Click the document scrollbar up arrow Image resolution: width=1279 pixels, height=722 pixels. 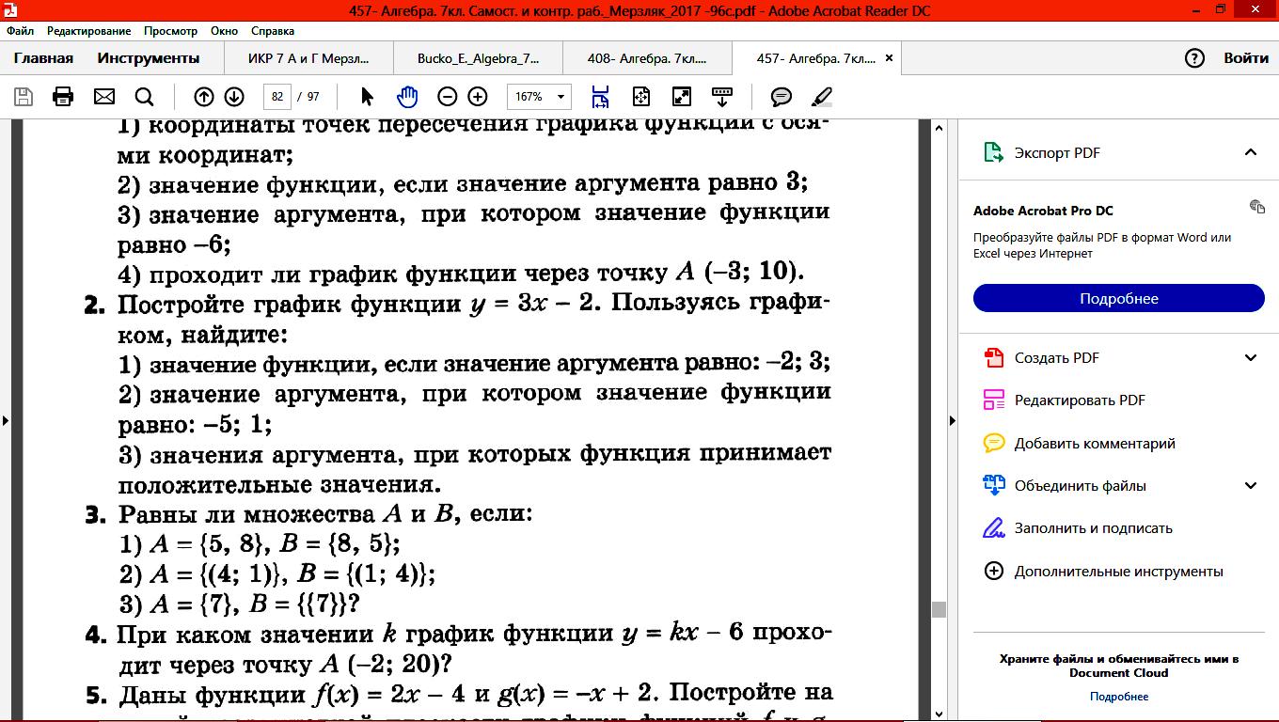[x=938, y=127]
